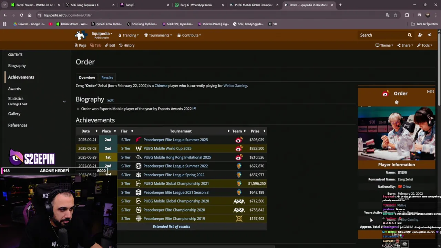Select the Overview tab
The height and width of the screenshot is (248, 441).
tap(87, 77)
